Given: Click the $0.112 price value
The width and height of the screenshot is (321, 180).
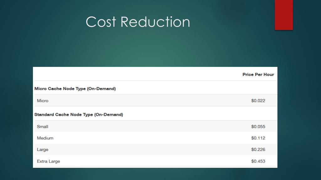Looking at the screenshot, I should point(258,138).
